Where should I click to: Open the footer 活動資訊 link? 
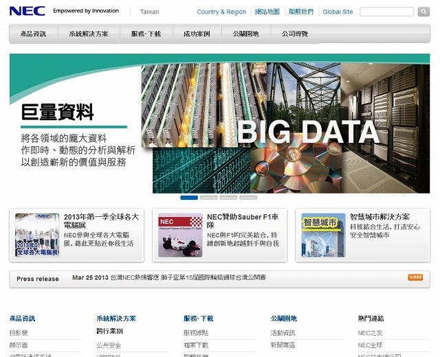[283, 332]
